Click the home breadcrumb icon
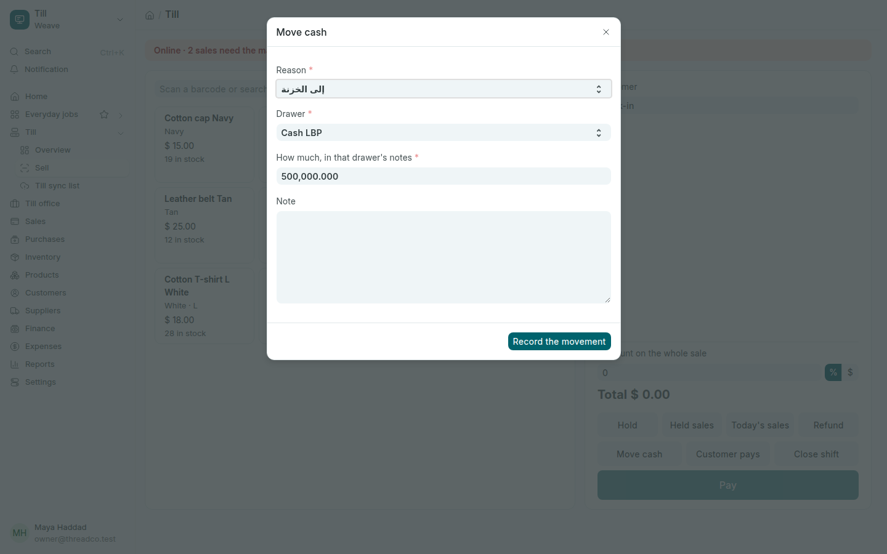 click(150, 15)
